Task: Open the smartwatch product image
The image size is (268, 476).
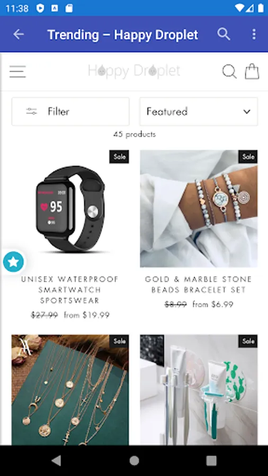Action: [x=70, y=208]
